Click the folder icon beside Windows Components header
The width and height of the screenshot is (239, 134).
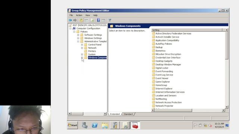tap(112, 26)
